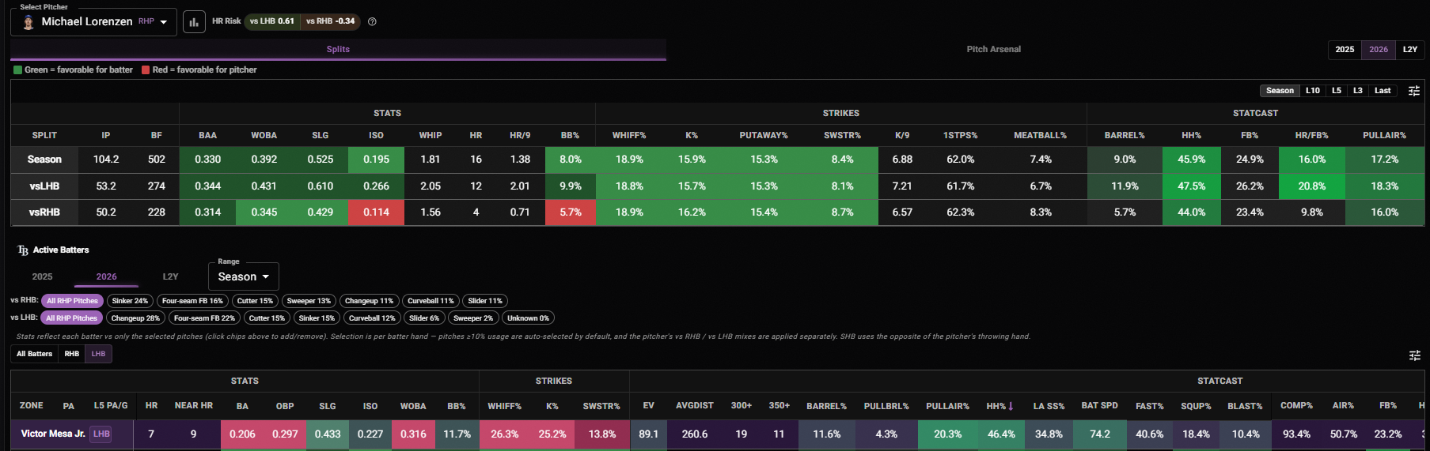This screenshot has height=451, width=1430.
Task: Open splits table column settings sliders icon
Action: tap(1413, 91)
